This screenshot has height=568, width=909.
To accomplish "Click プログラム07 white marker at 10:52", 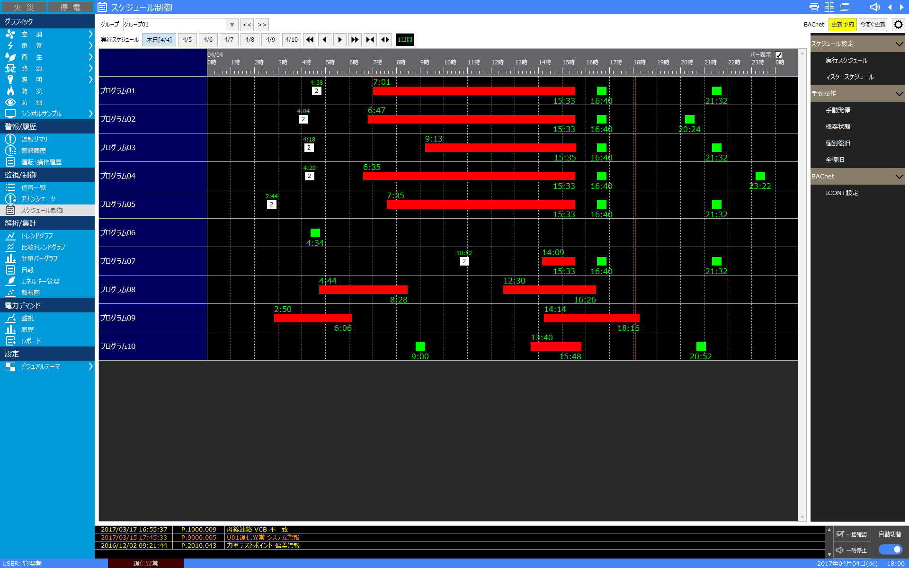I will click(x=464, y=261).
